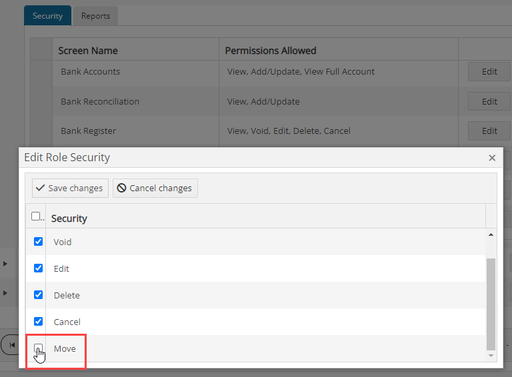This screenshot has width=512, height=377.
Task: Click the Save changes checkmark icon
Action: pos(40,188)
